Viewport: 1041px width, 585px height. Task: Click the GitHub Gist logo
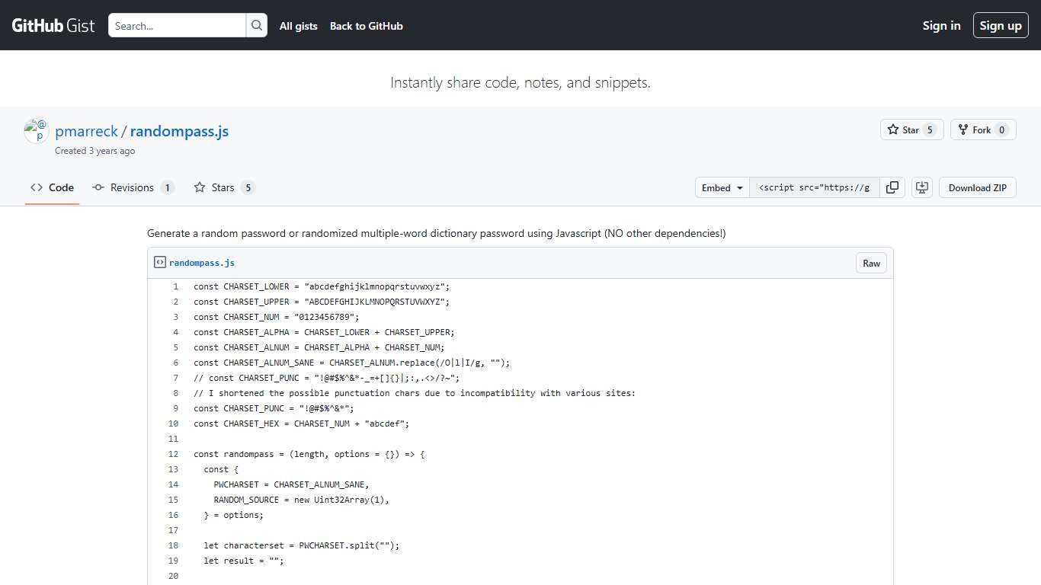click(52, 24)
